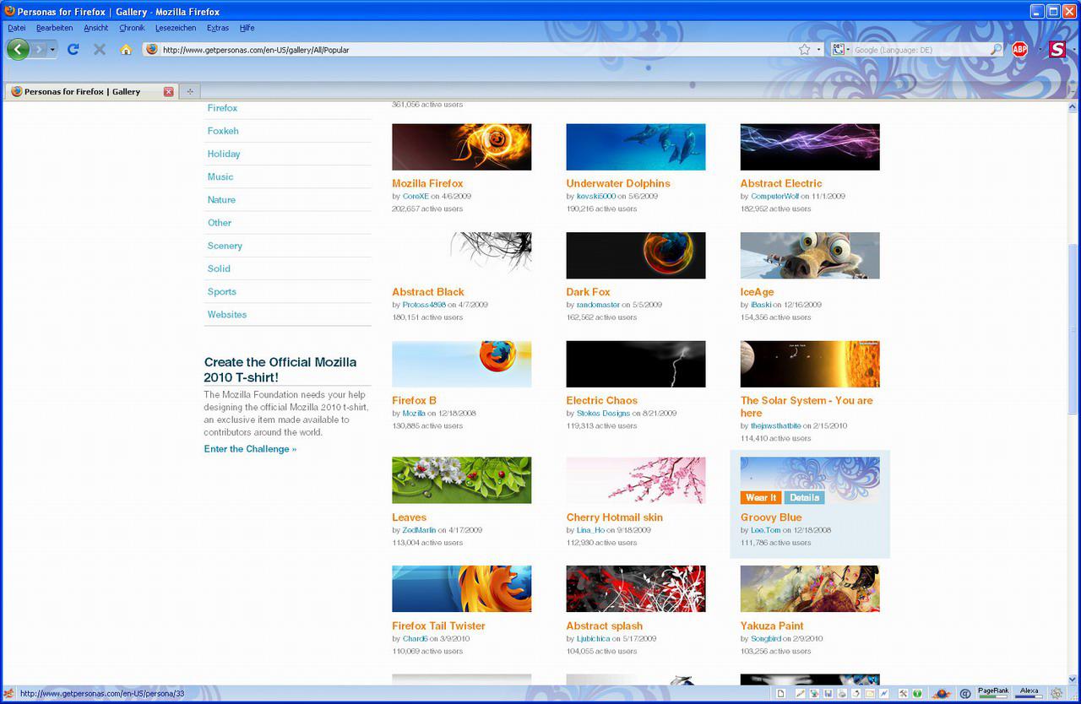Click the Dark Fox persona thumbnail

click(635, 256)
